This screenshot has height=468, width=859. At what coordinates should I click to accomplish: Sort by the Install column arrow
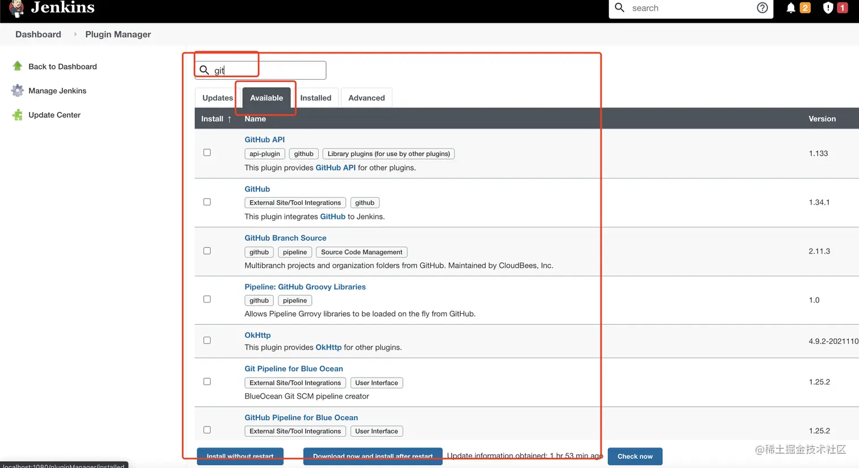click(x=230, y=119)
